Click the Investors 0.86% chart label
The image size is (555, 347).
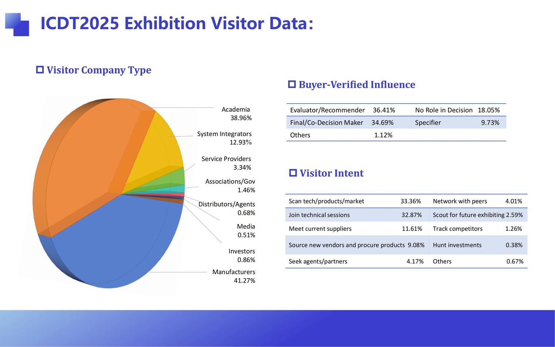(x=242, y=255)
